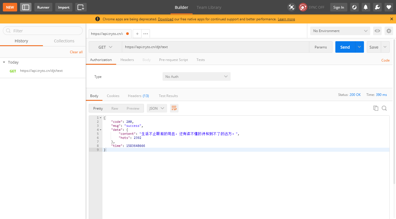This screenshot has width=396, height=219.
Task: Switch to Collections tab in sidebar
Action: [x=64, y=41]
